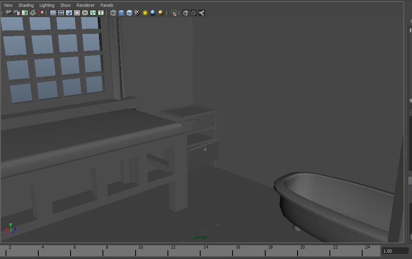Toggle the Safe Action icon
The height and width of the screenshot is (259, 412).
(x=93, y=13)
